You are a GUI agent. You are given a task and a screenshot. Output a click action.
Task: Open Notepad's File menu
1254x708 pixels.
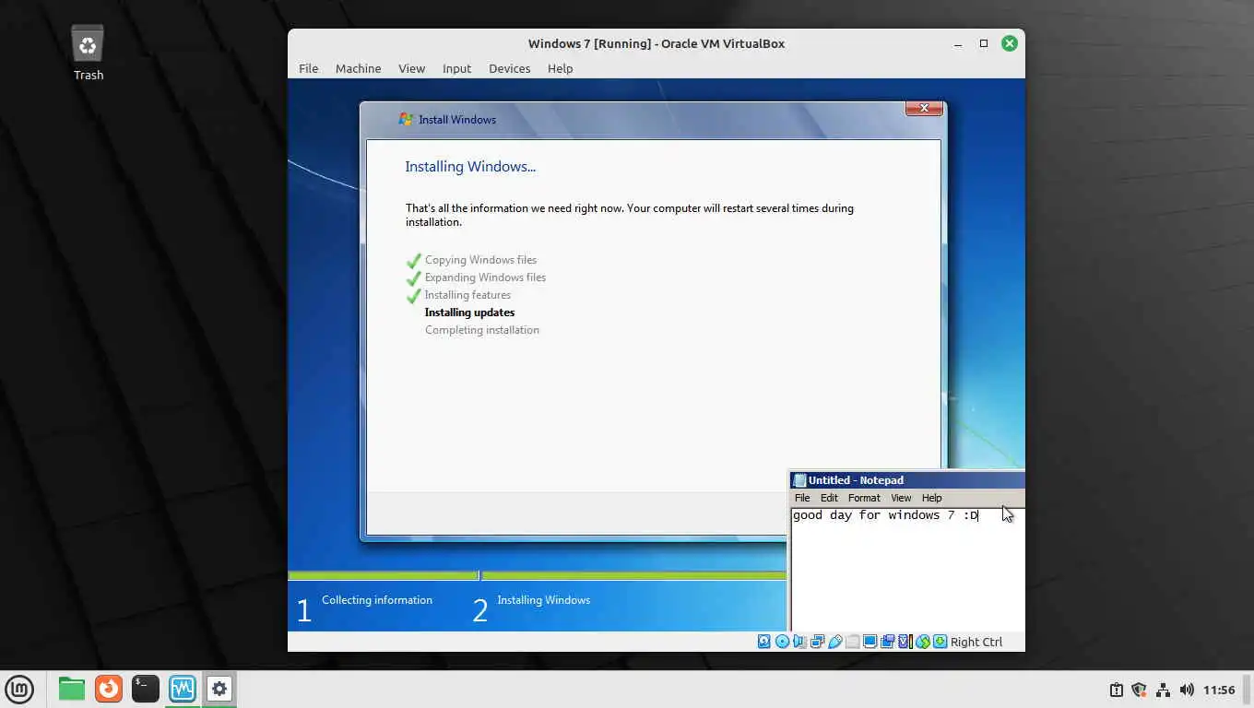click(802, 498)
